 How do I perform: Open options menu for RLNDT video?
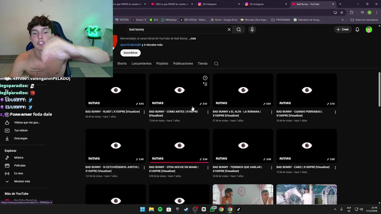pyautogui.click(x=144, y=112)
